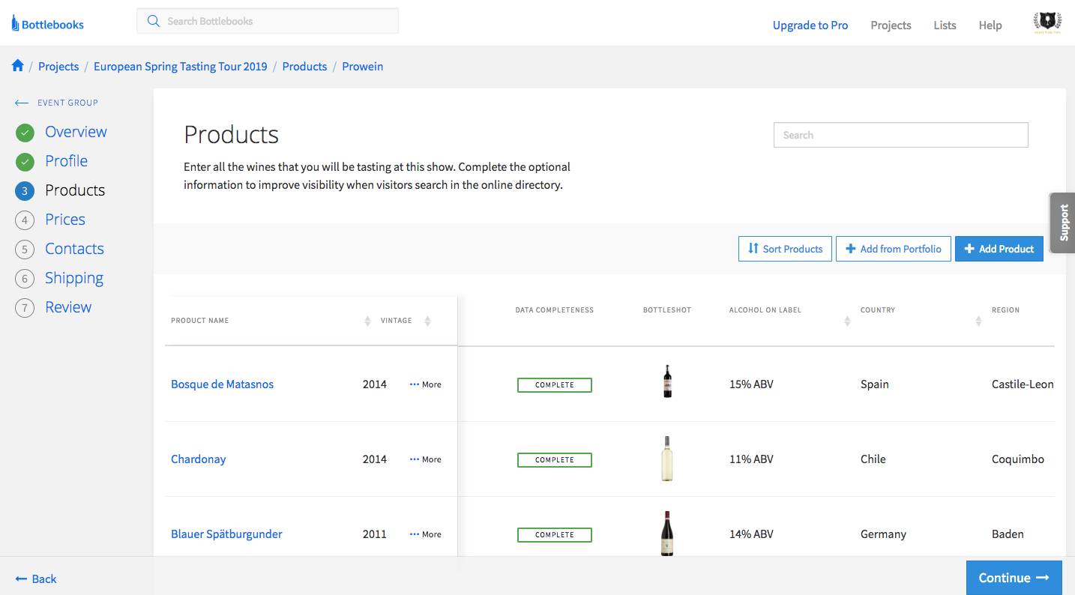The width and height of the screenshot is (1075, 595).
Task: Click the Bosque de Matasnos bottleshot
Action: pos(667,381)
